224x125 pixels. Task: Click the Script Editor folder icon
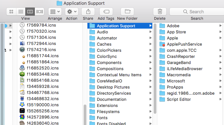162,99
